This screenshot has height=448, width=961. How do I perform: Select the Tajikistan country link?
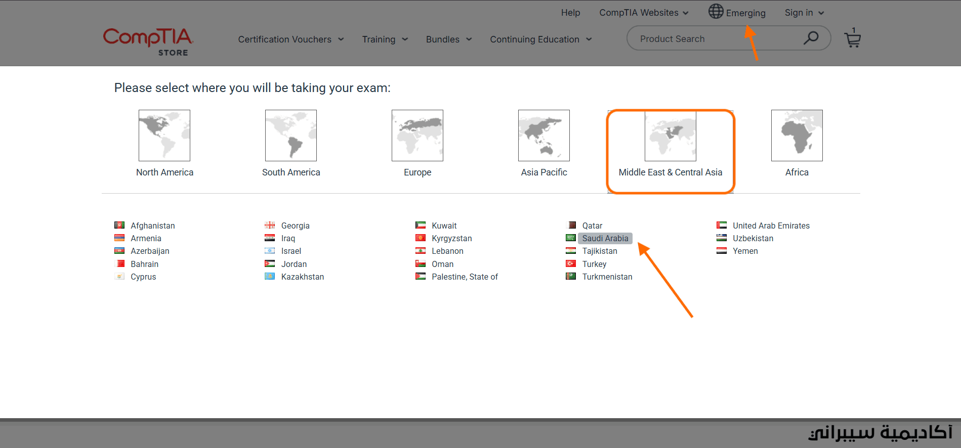coord(600,251)
